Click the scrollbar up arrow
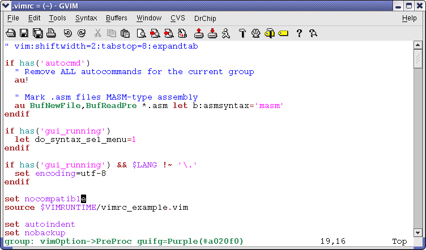The width and height of the screenshot is (426, 250). (x=418, y=45)
